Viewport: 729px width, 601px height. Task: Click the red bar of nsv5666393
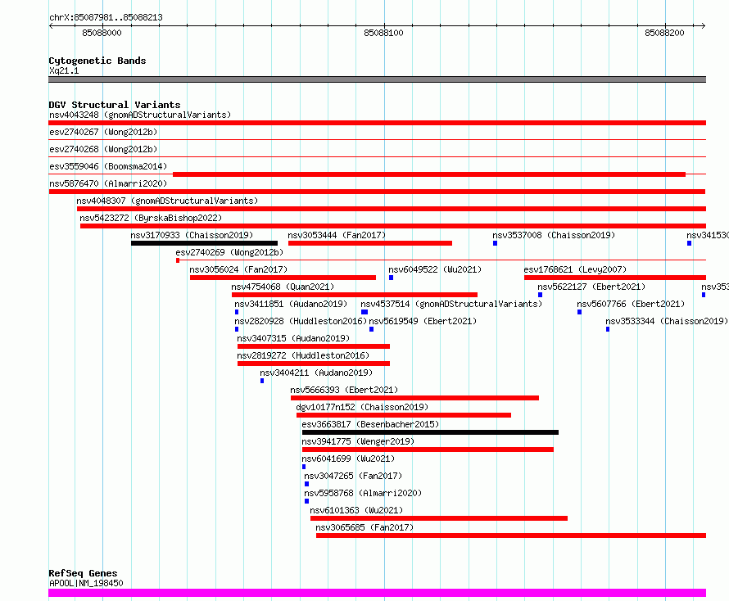pos(414,398)
